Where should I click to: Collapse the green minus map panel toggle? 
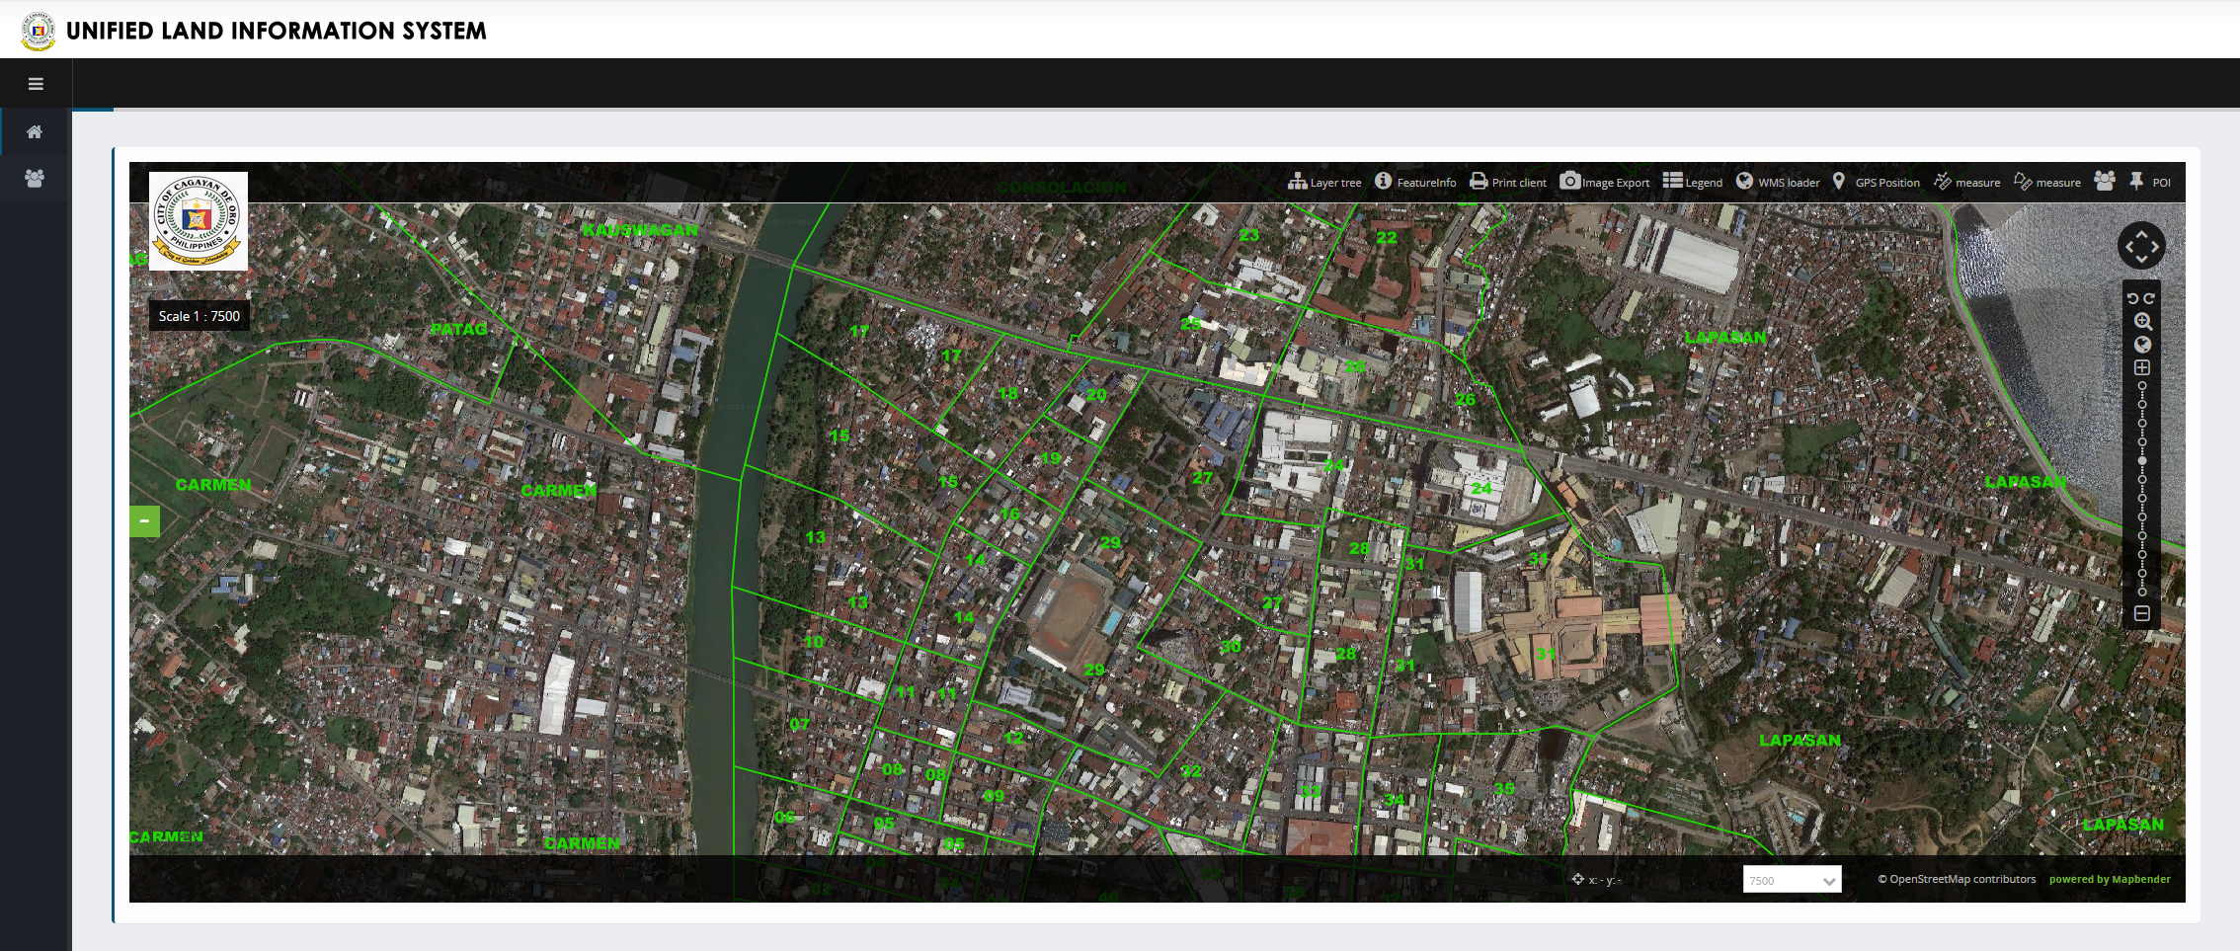point(144,520)
